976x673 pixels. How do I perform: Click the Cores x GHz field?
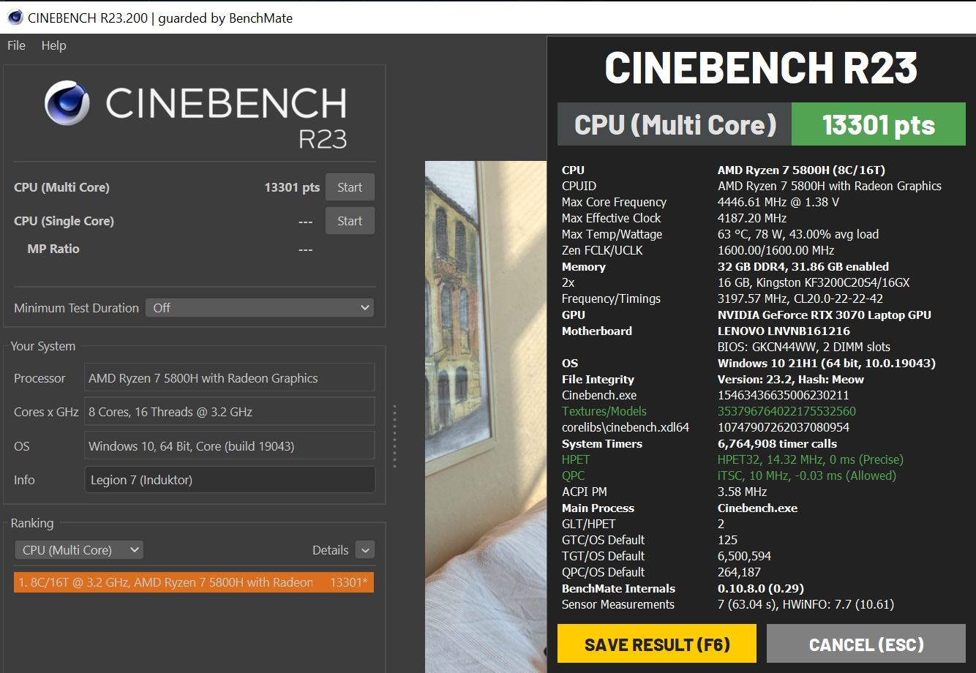coord(230,412)
